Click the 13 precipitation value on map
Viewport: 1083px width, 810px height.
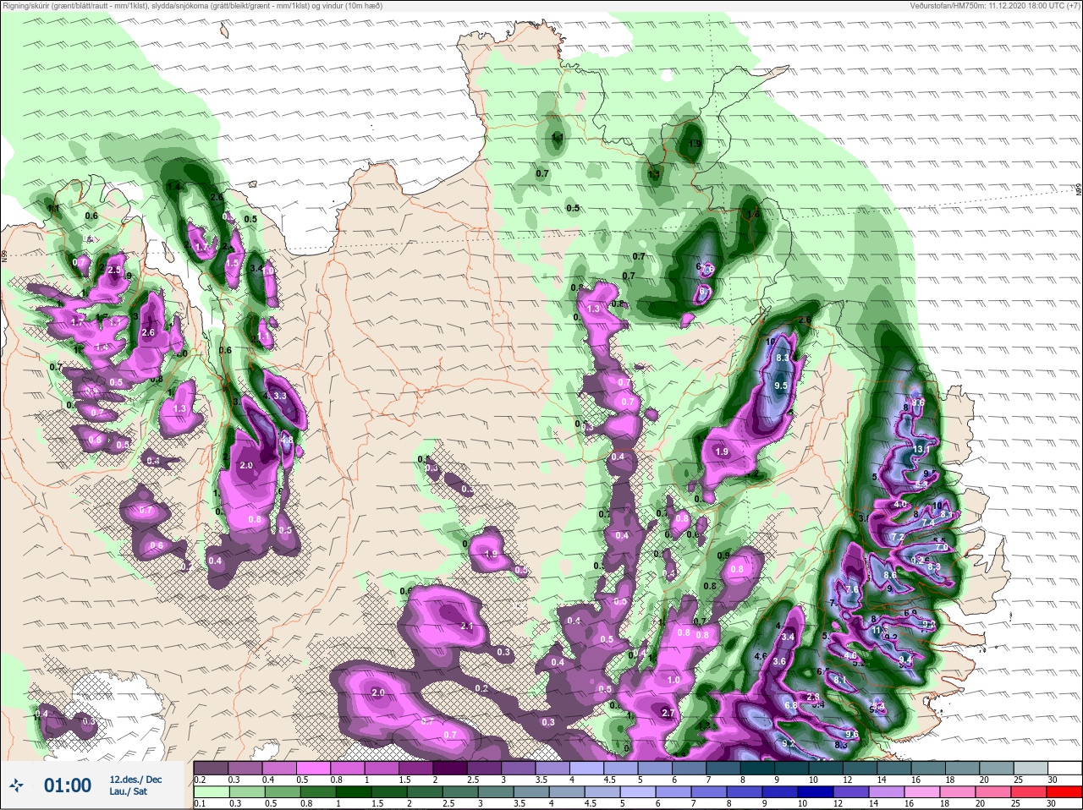pos(921,448)
